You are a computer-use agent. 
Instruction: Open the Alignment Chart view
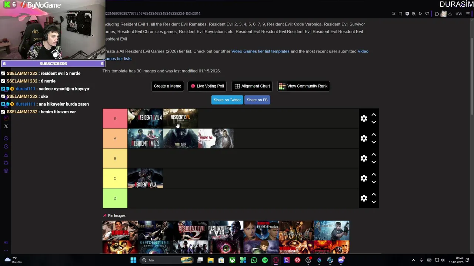(x=252, y=86)
